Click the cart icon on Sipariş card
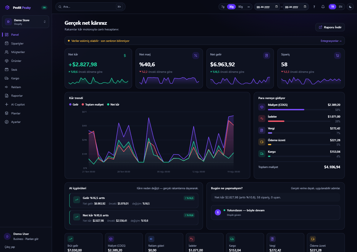This screenshot has height=252, width=357. tap(337, 55)
